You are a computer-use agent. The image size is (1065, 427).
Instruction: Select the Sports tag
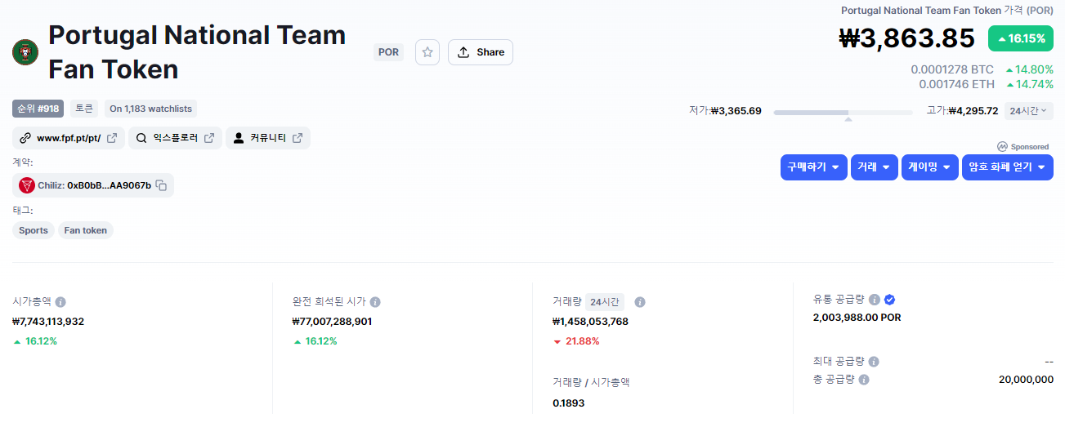click(x=34, y=230)
